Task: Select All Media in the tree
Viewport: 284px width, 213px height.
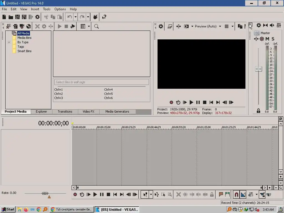Action: [x=23, y=33]
